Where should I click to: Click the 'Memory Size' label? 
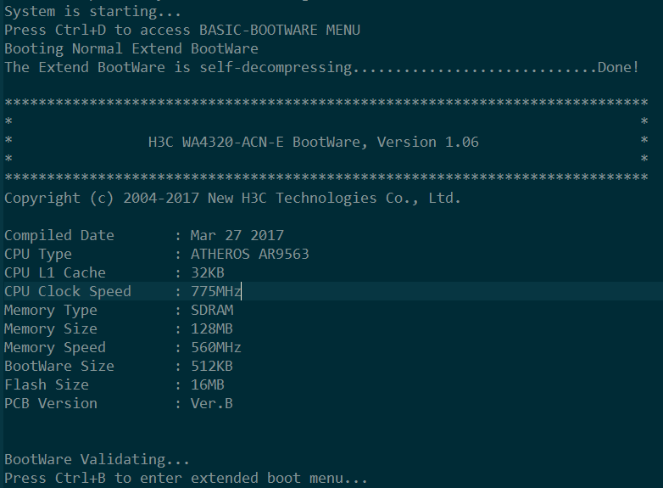(x=51, y=328)
